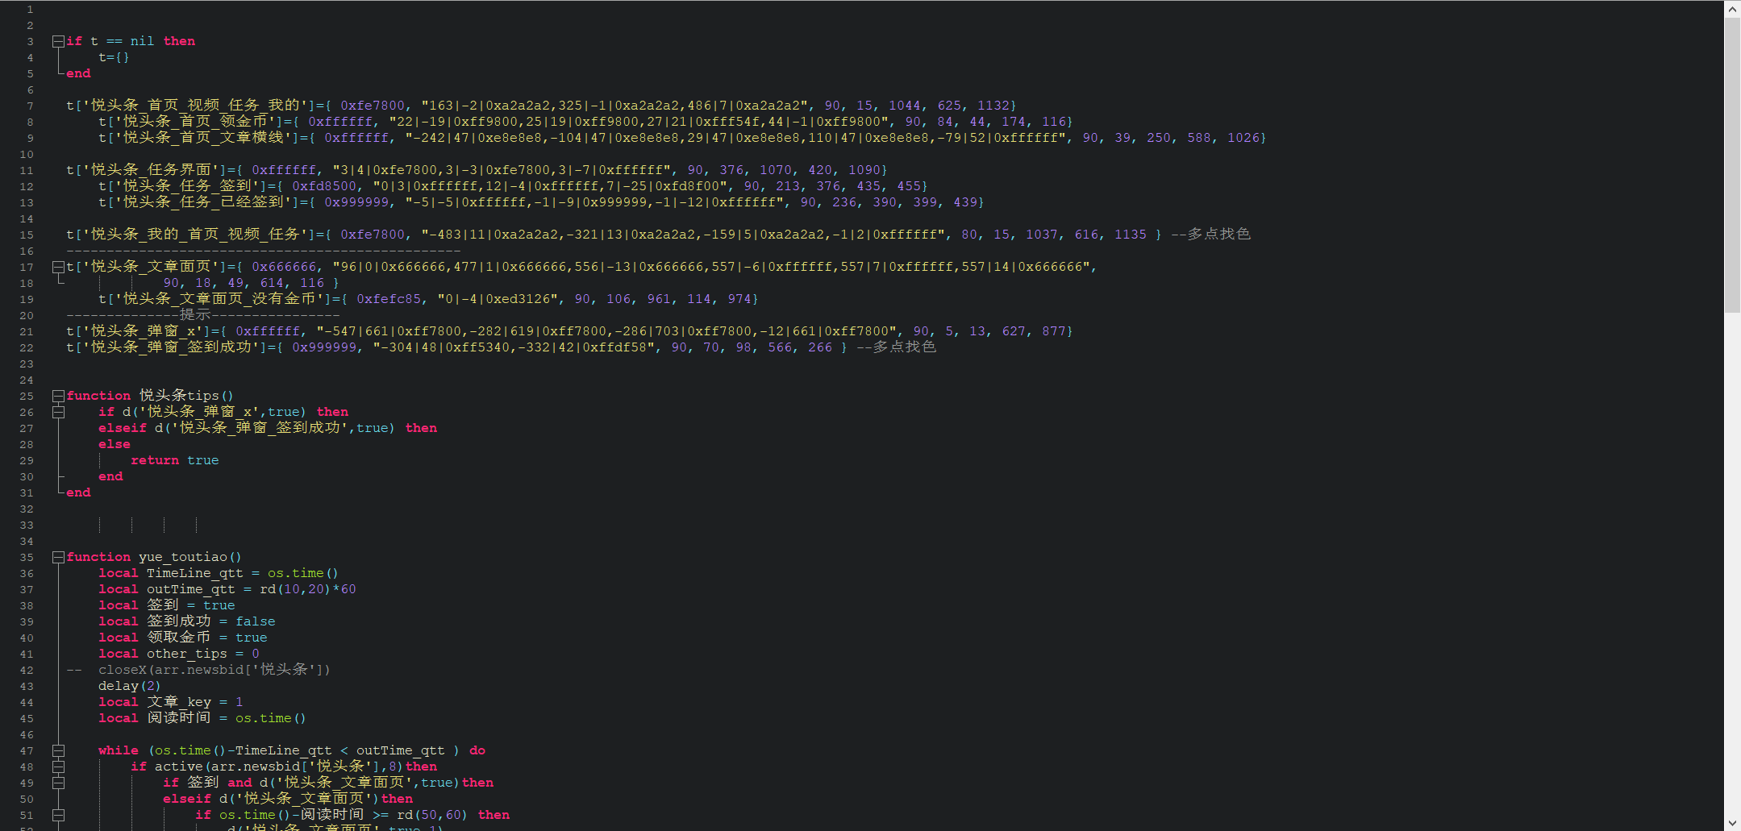
Task: Collapse the 'if d(悦头条_弹窗_x' block fold
Action: pos(58,412)
